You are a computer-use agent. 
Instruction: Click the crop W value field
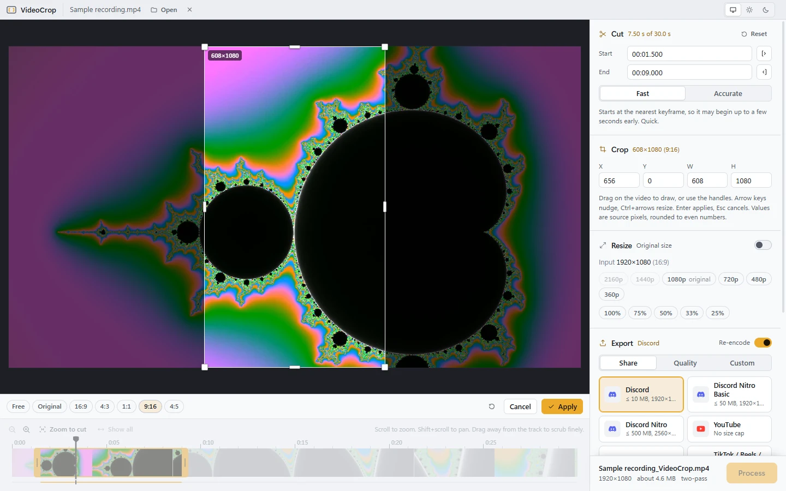coord(707,180)
